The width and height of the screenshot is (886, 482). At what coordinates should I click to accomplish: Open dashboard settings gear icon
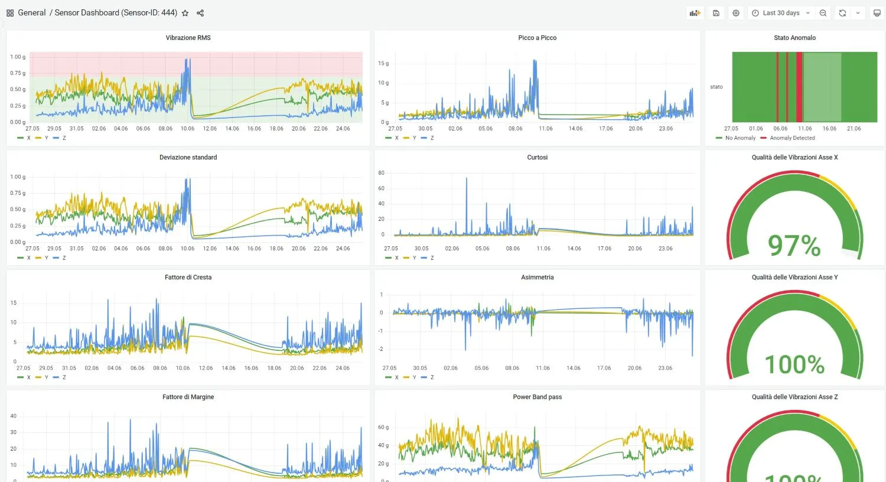736,13
